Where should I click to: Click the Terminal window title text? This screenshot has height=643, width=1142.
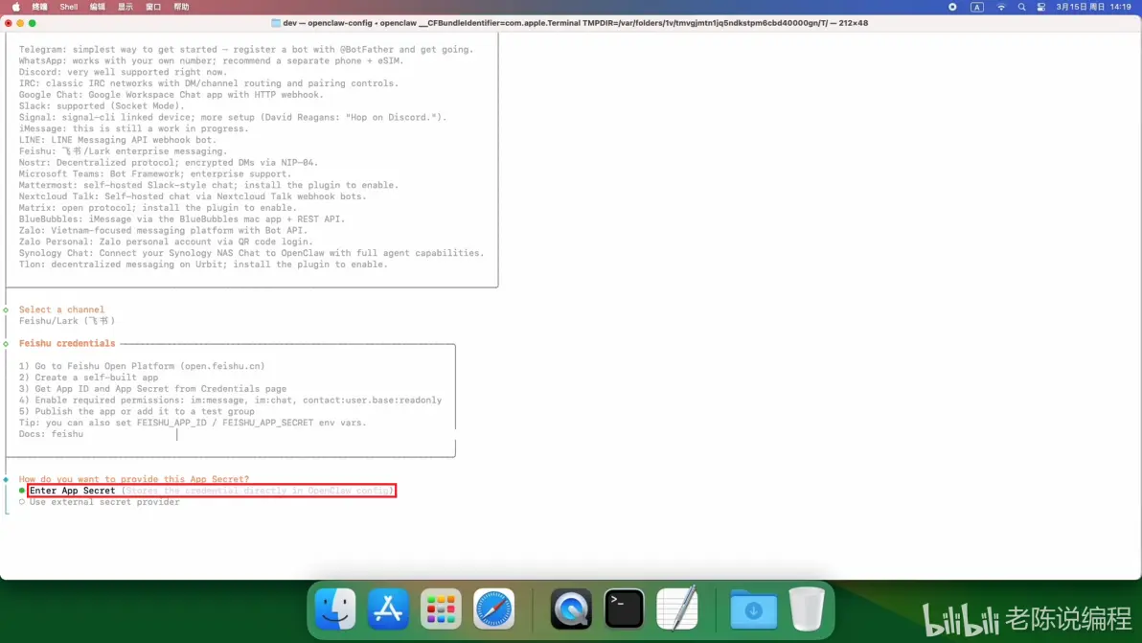pyautogui.click(x=576, y=23)
